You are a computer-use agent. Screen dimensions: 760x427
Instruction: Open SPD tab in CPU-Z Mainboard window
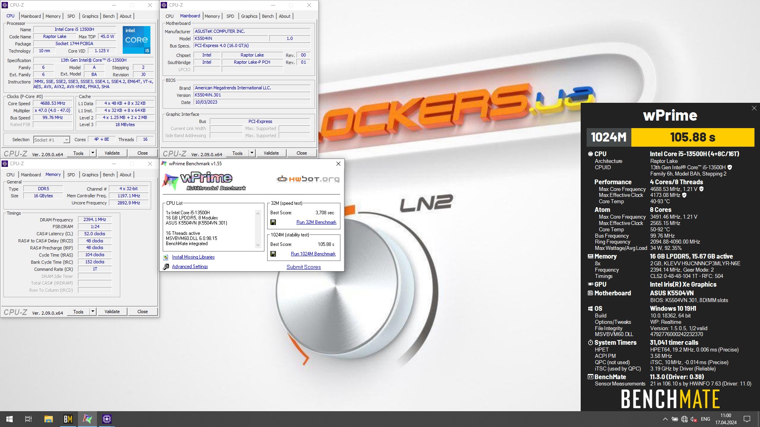click(x=230, y=16)
